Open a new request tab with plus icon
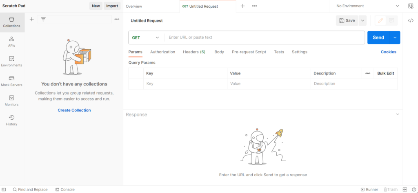 pos(242,6)
